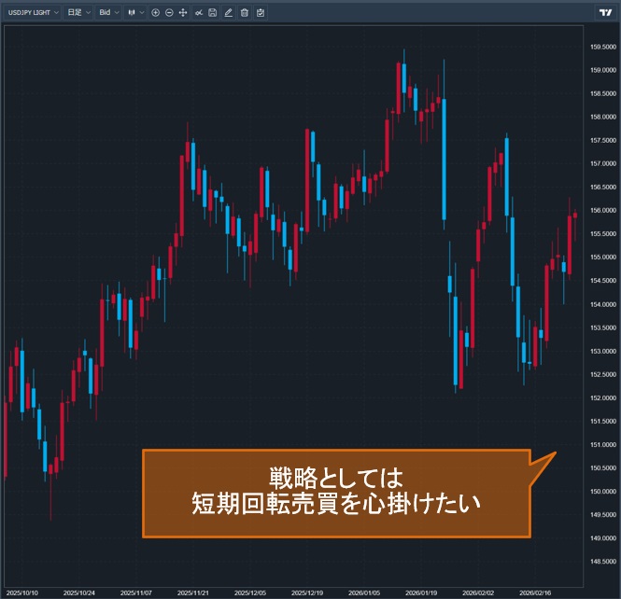Click the 2025/10/10 date axis label
621x599 pixels.
pos(23,592)
